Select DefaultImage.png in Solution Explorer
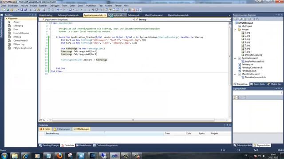The image size is (284, 159). (253, 55)
